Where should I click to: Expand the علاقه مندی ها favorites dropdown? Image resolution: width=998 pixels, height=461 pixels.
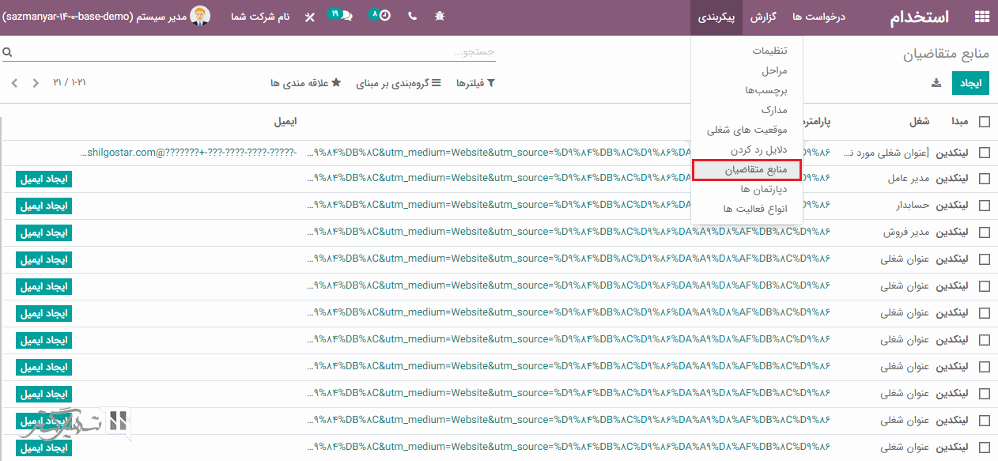pos(304,83)
